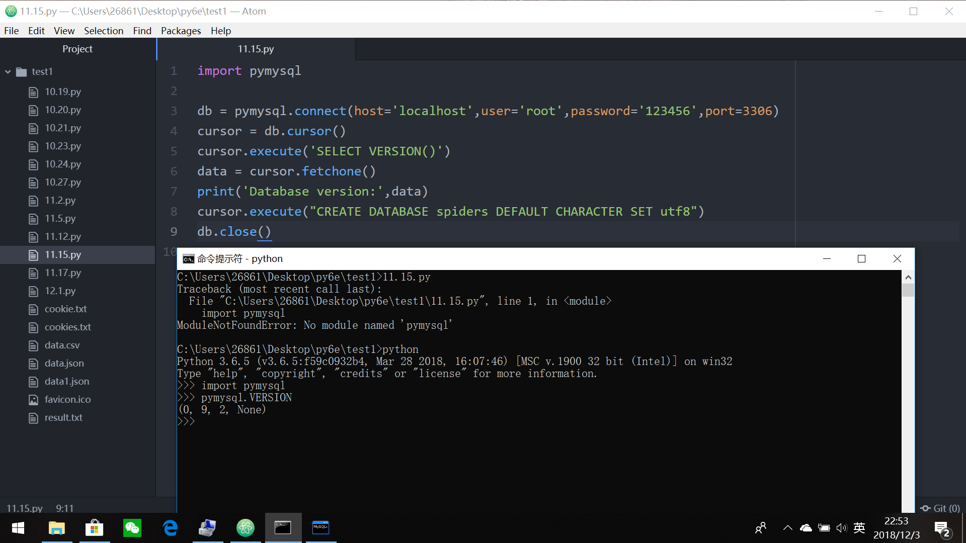The width and height of the screenshot is (966, 543).
Task: Click line number 8 in gutter
Action: (174, 212)
